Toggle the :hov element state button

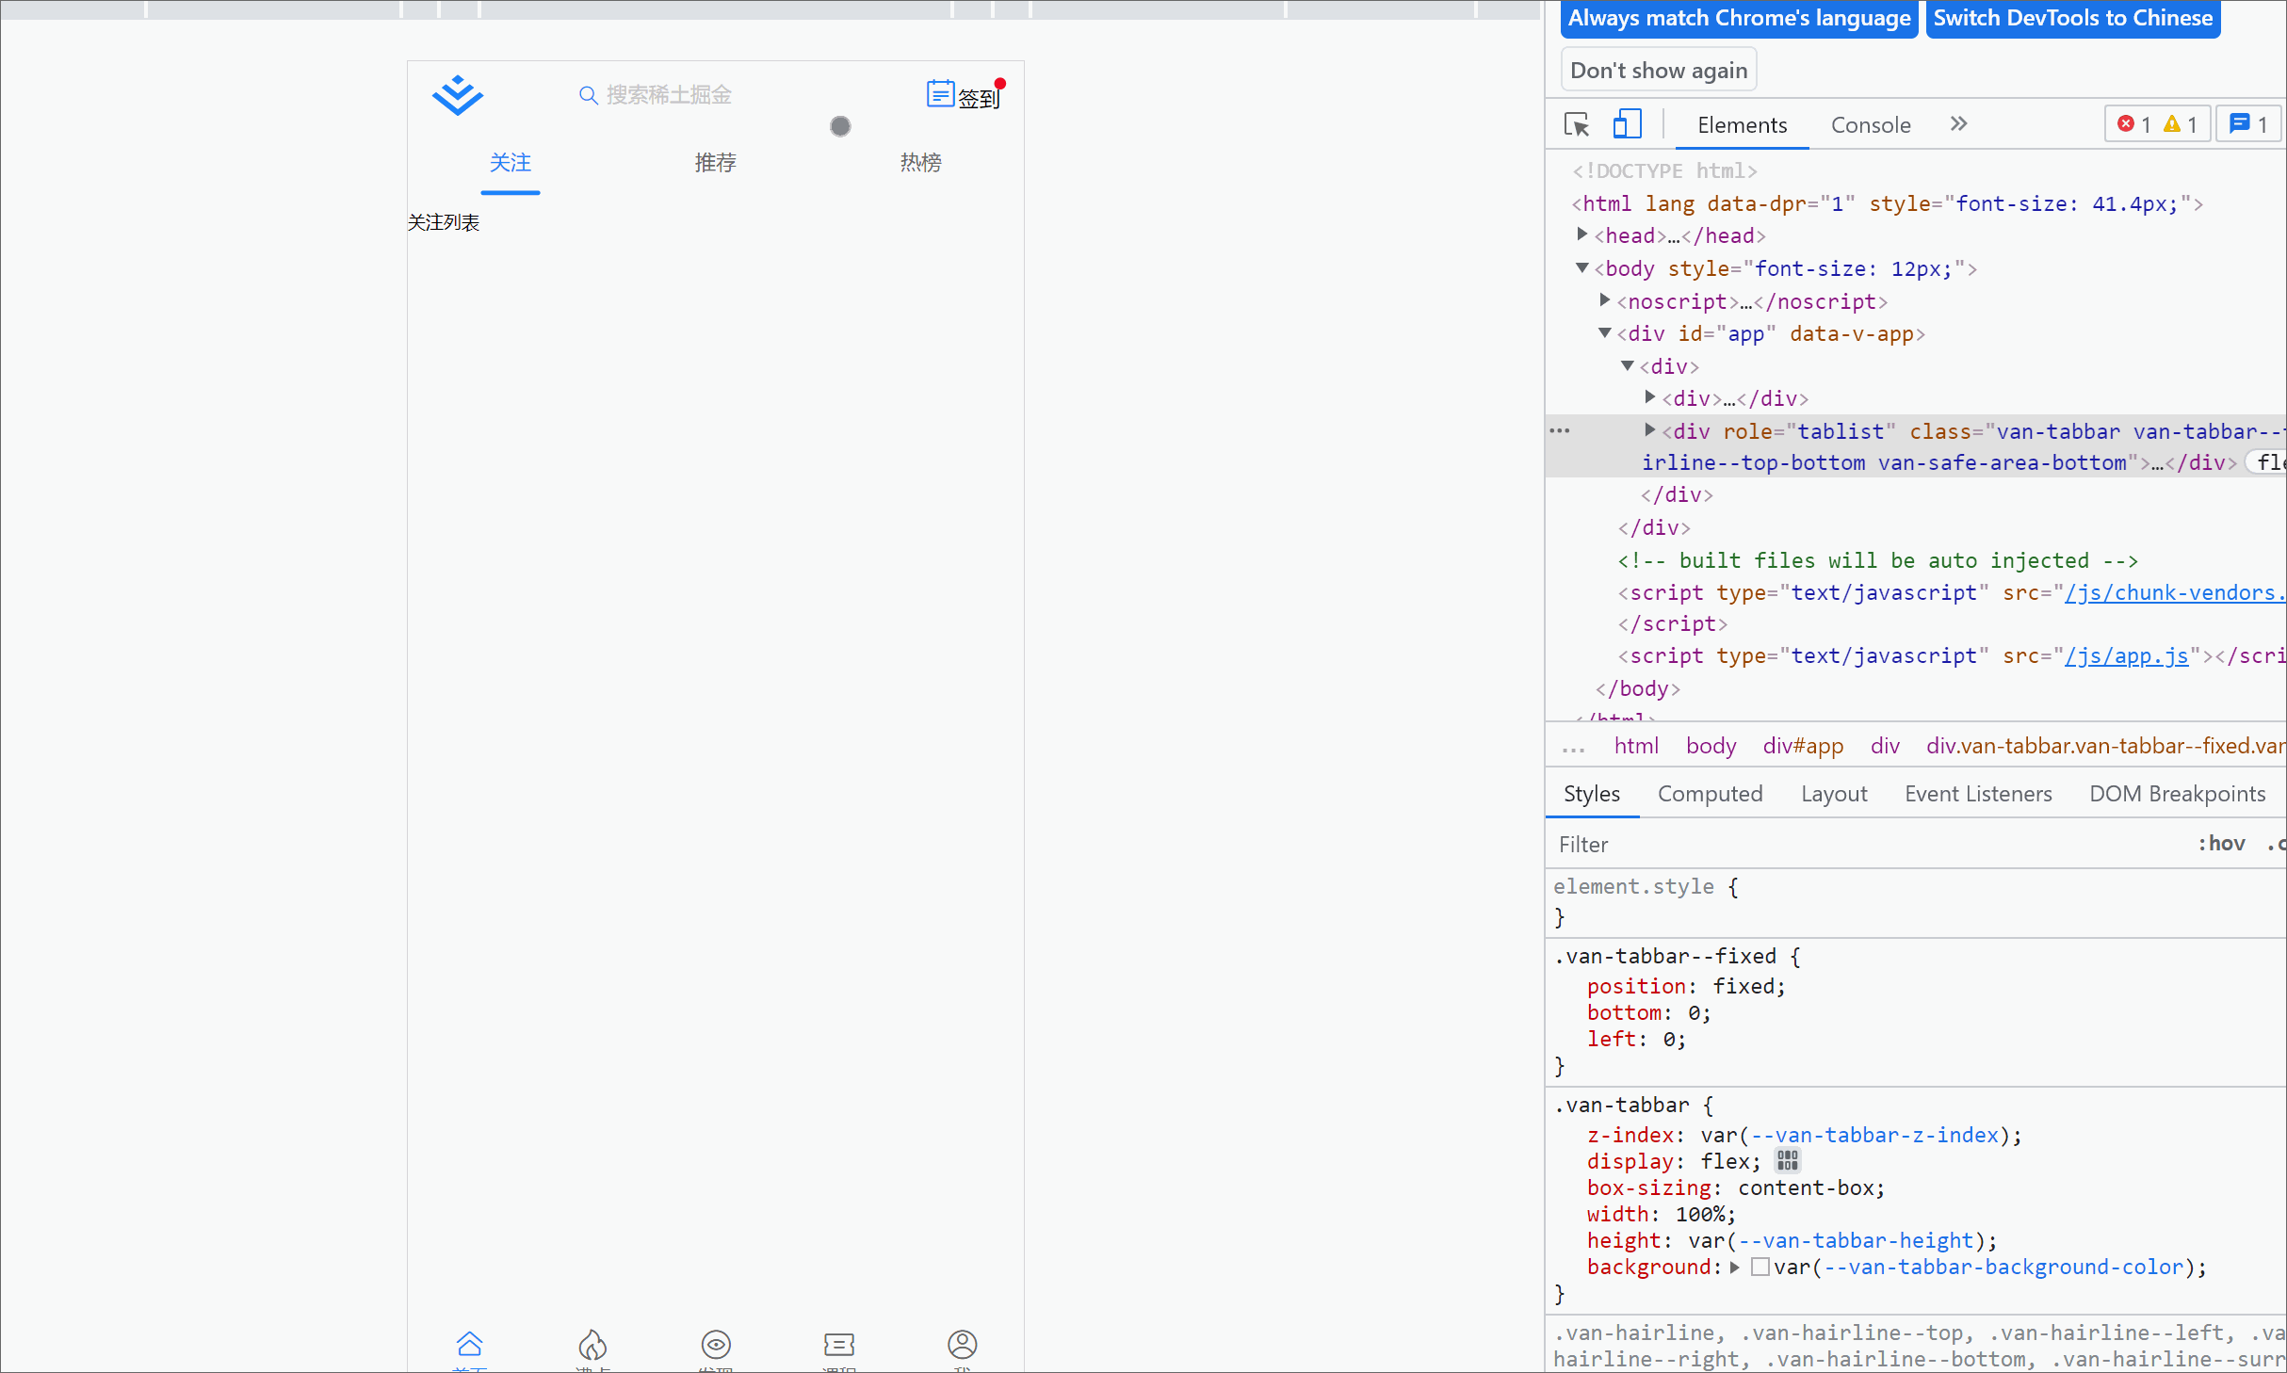click(x=2221, y=844)
